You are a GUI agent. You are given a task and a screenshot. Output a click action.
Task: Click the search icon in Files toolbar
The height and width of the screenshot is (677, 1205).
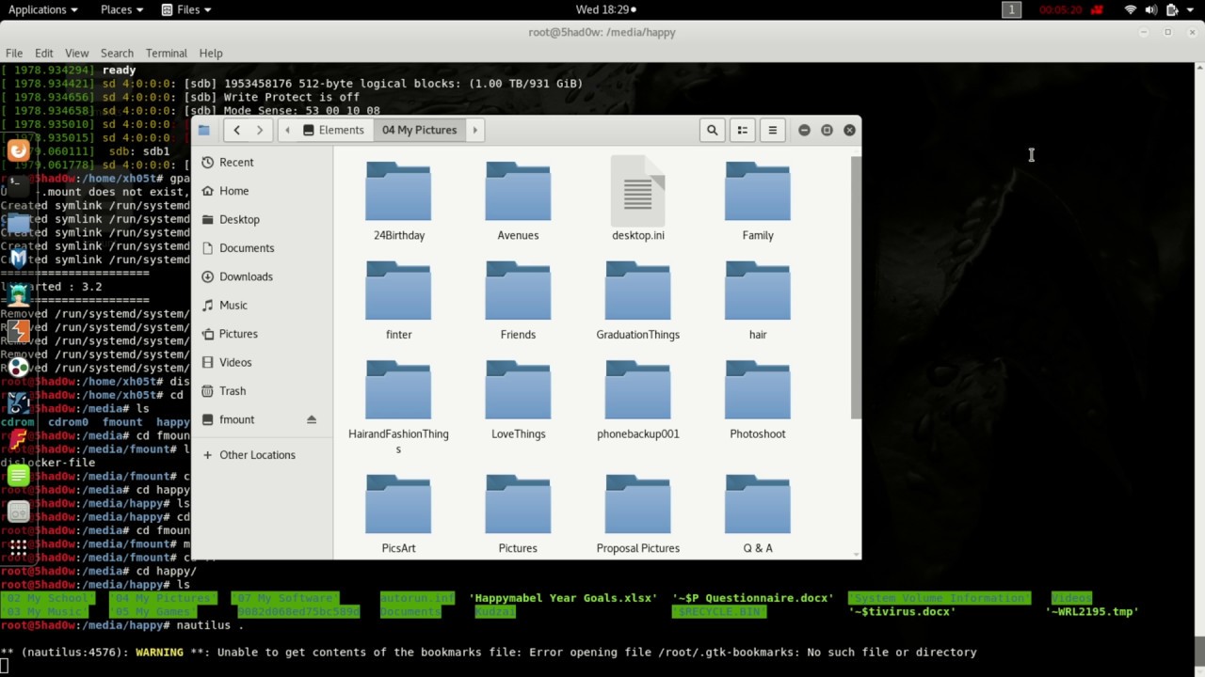(712, 130)
